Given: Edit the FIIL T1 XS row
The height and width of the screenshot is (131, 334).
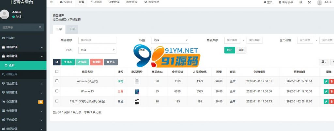Looking at the screenshot, I should click(326, 101).
